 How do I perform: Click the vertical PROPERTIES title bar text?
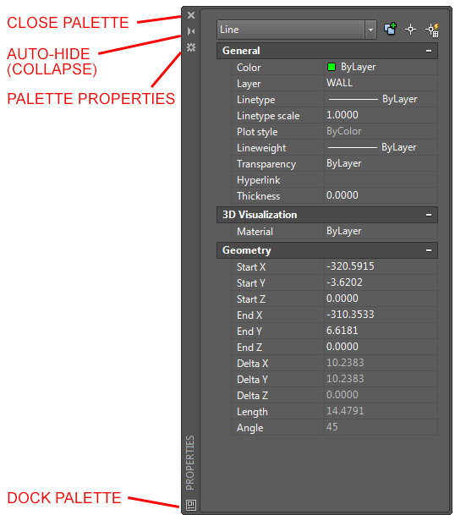click(190, 463)
